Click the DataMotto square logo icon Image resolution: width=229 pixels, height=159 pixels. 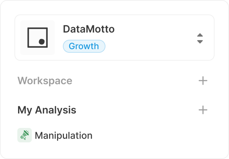click(x=38, y=38)
